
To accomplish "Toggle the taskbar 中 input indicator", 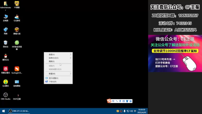I will pyautogui.click(x=135, y=111).
